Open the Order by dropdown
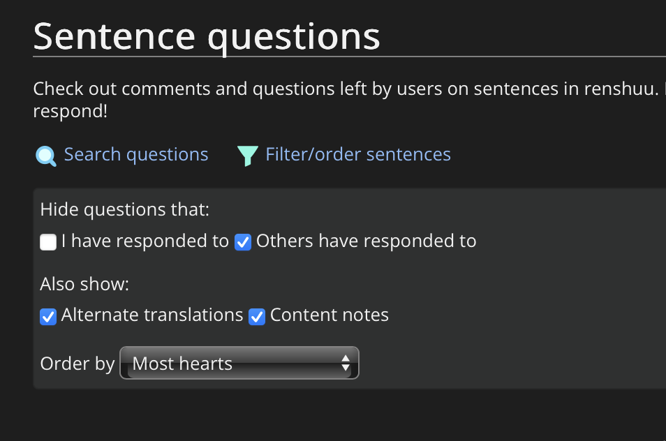This screenshot has width=666, height=441. [239, 363]
